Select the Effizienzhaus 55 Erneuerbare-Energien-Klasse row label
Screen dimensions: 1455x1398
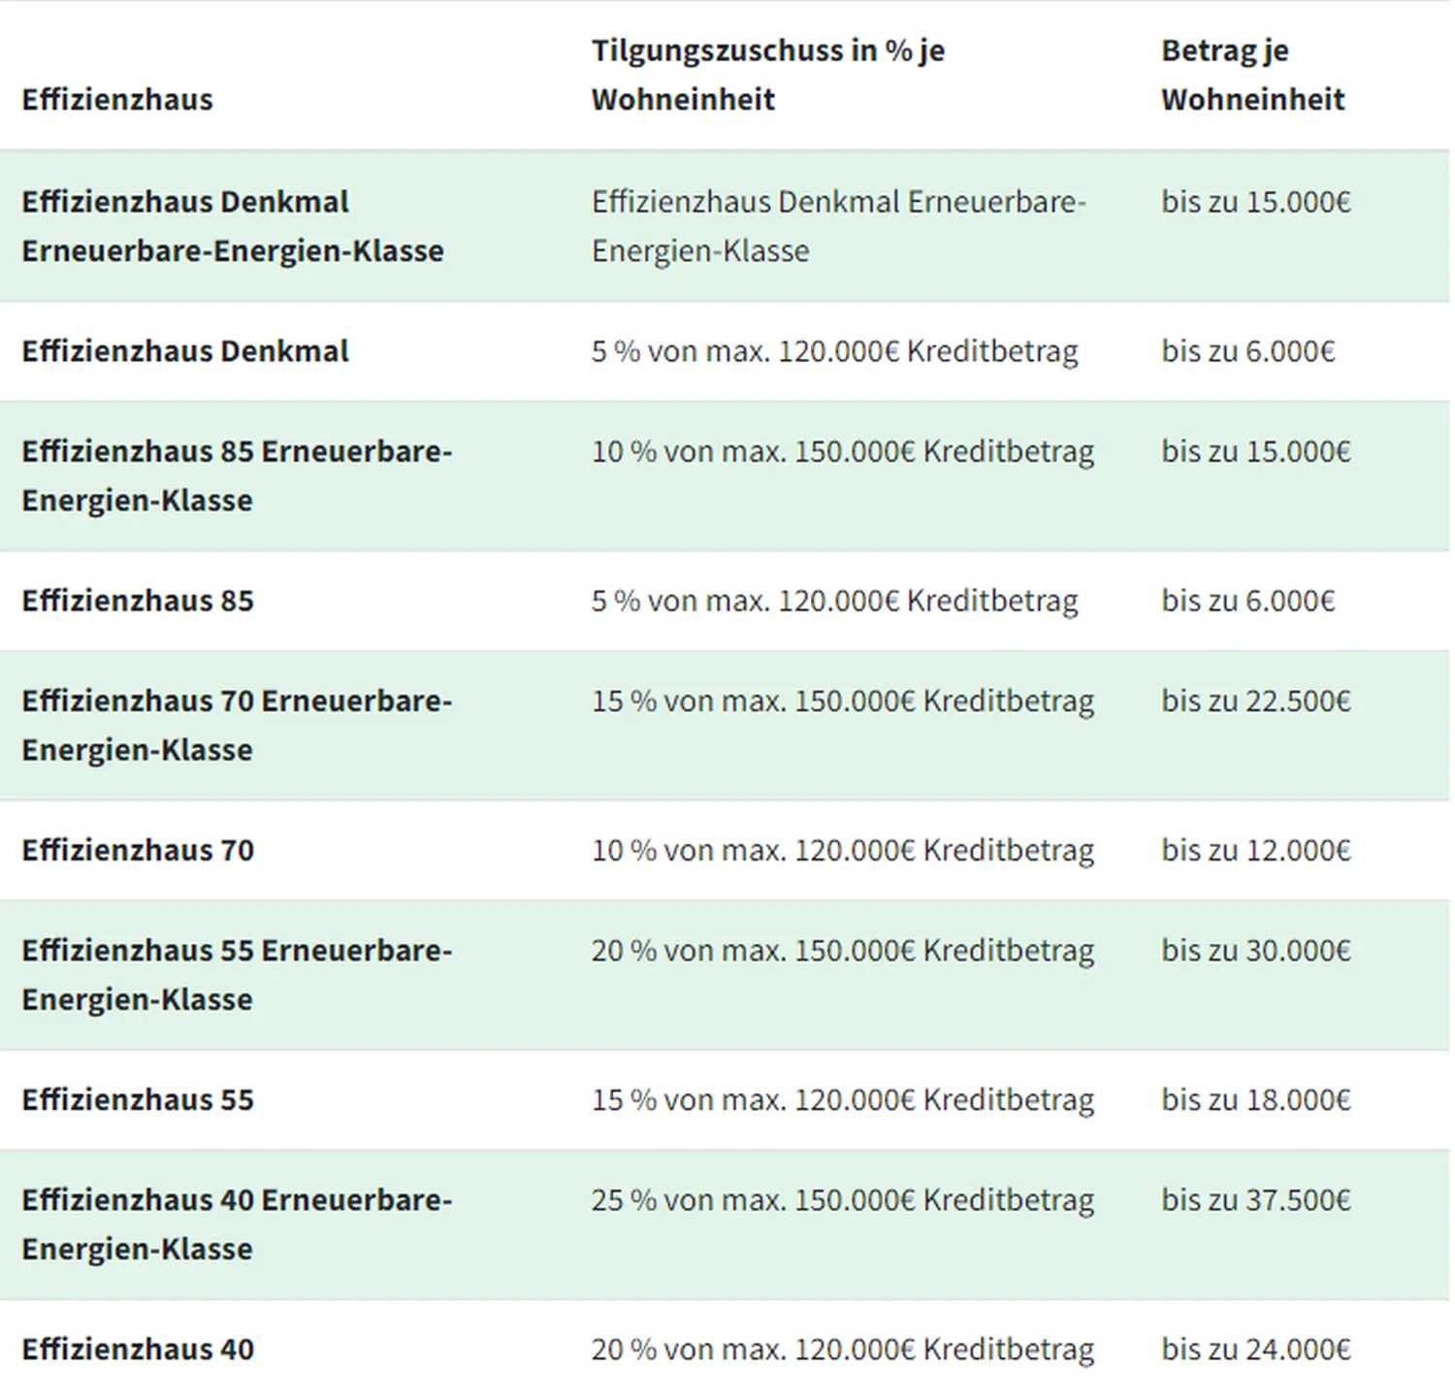(237, 974)
